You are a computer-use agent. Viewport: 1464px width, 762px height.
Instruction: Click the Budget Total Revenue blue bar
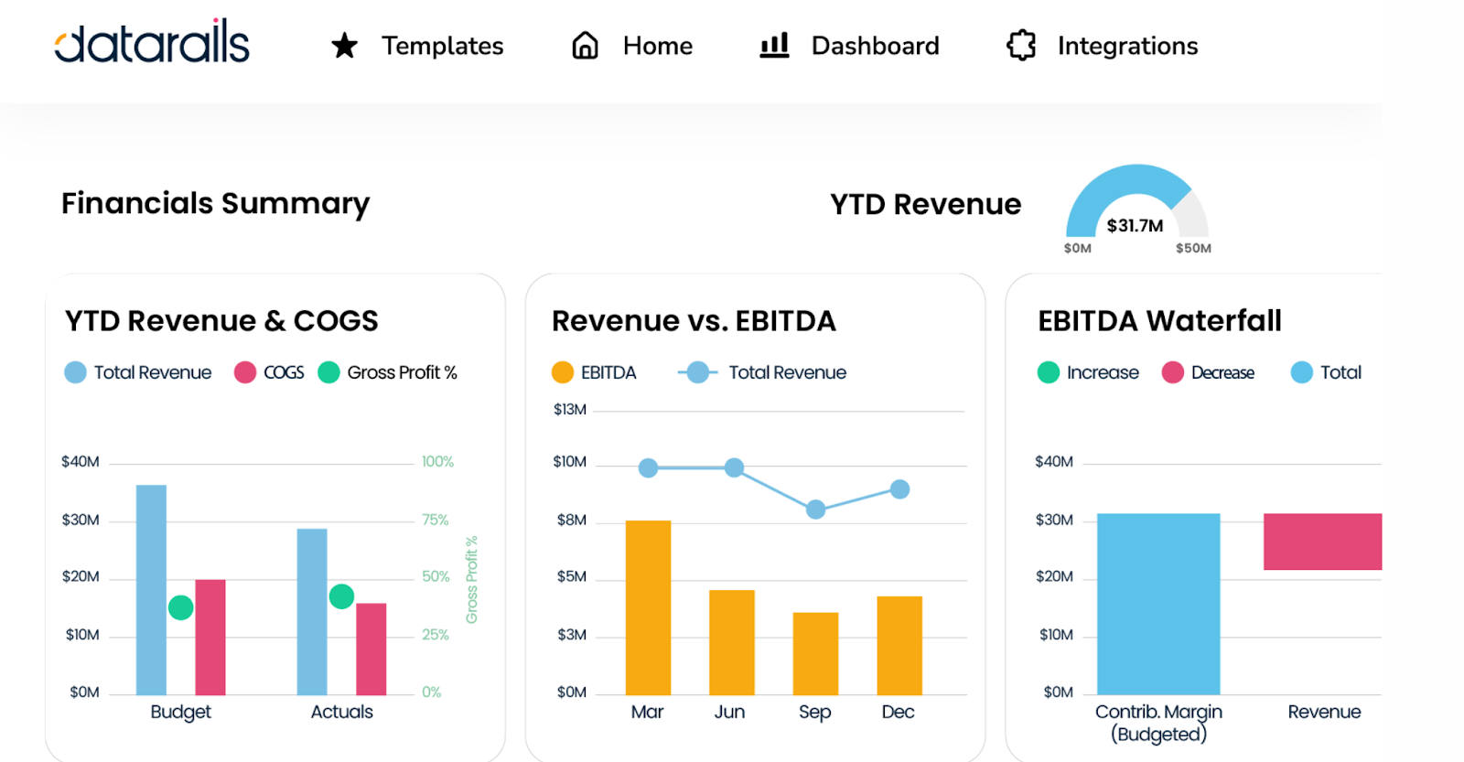point(151,590)
